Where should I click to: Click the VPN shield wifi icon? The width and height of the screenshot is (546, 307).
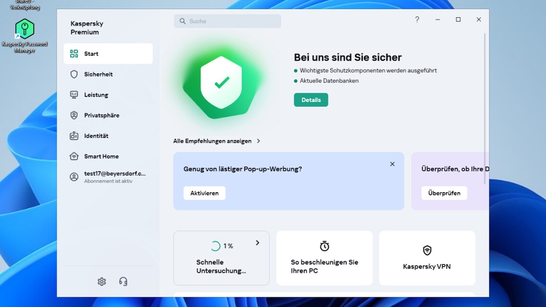click(427, 250)
